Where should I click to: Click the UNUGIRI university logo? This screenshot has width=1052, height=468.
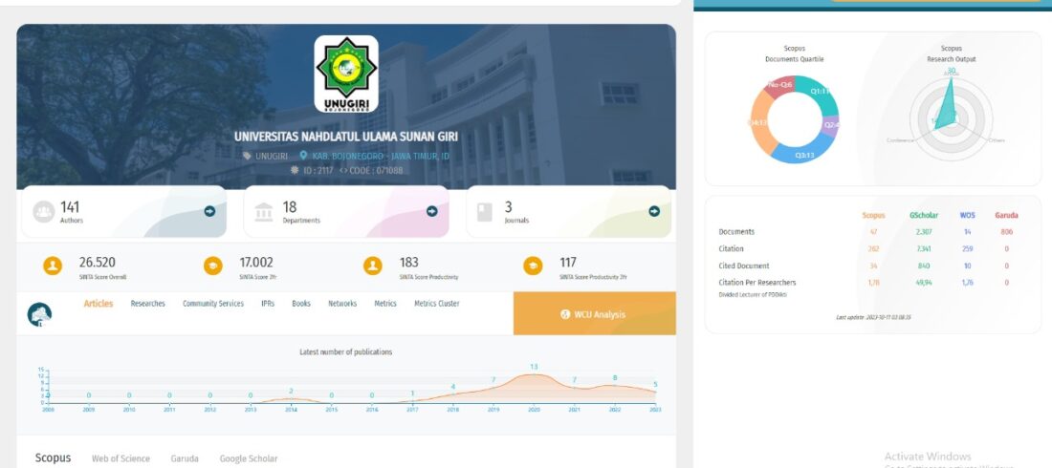[x=346, y=74]
